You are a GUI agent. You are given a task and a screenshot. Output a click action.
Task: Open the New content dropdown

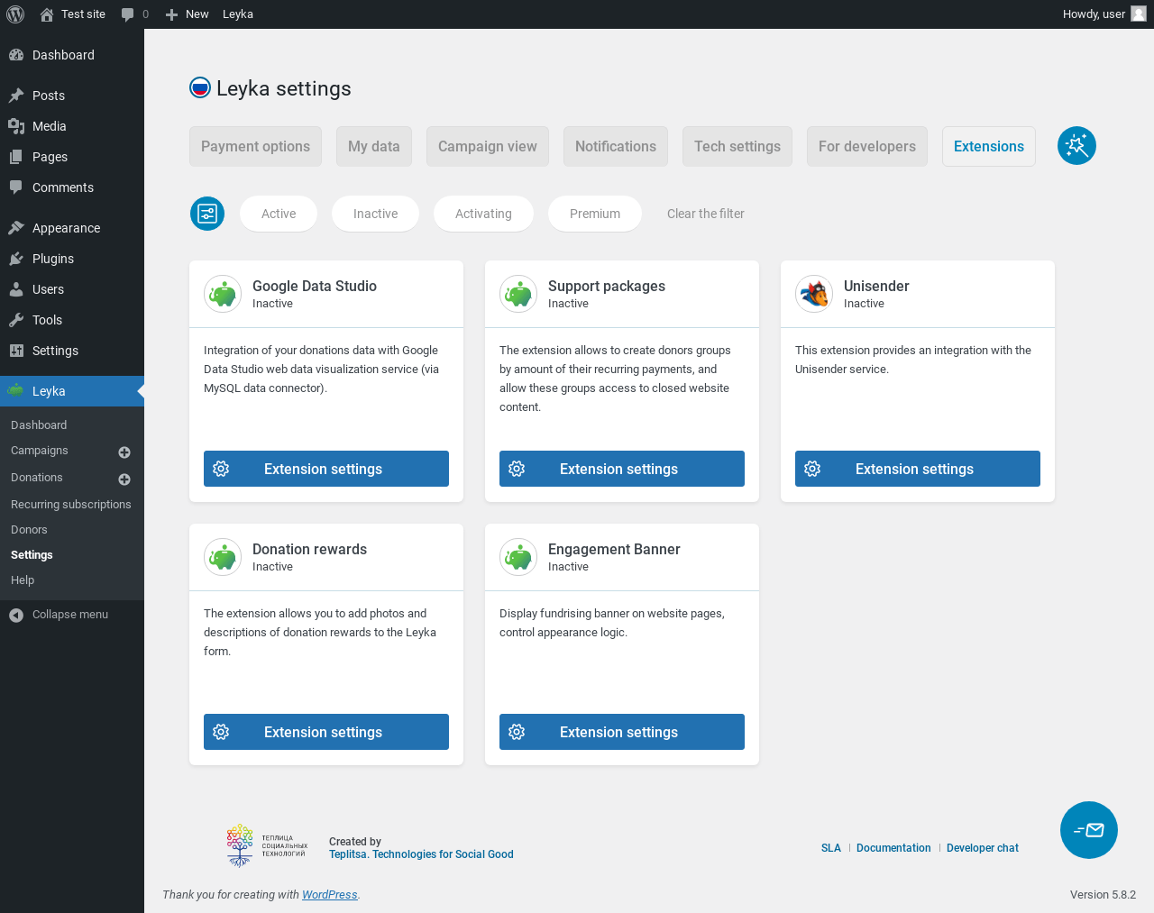click(188, 14)
